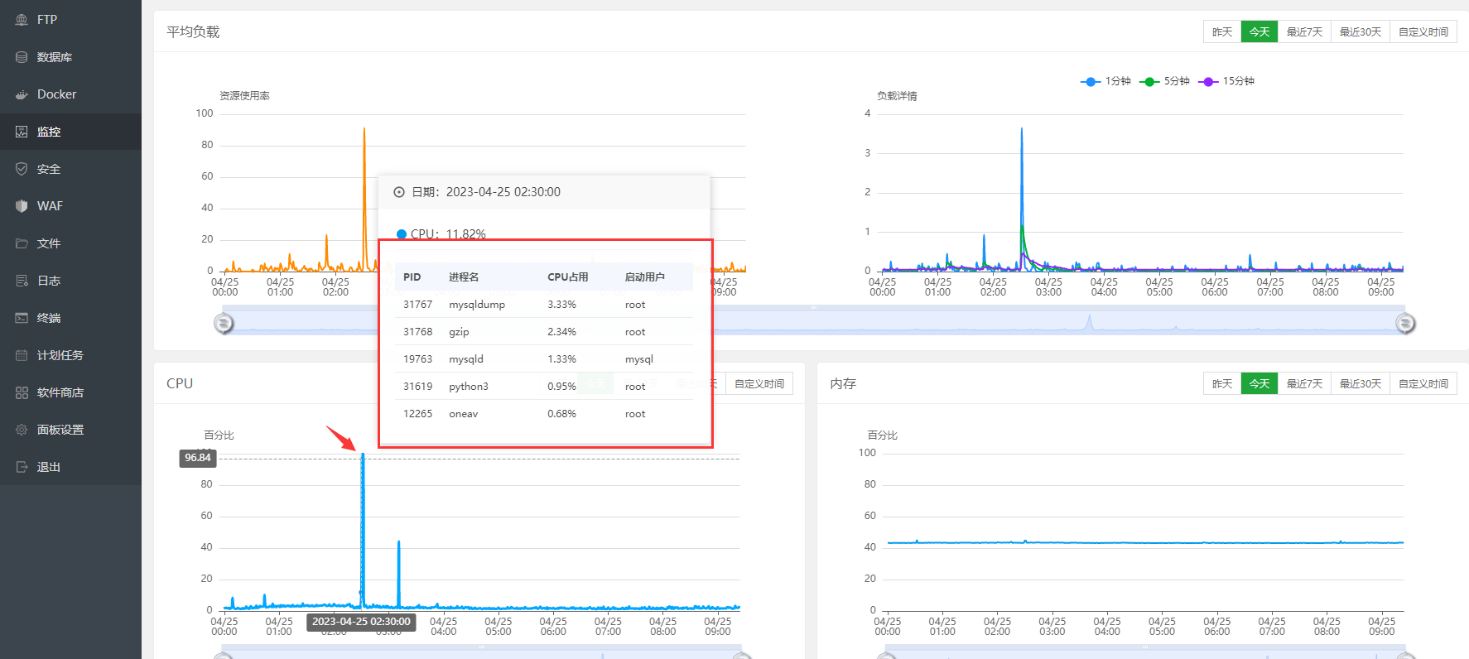Click the 文件 folder icon
Screen dimensions: 1469x659
click(22, 243)
